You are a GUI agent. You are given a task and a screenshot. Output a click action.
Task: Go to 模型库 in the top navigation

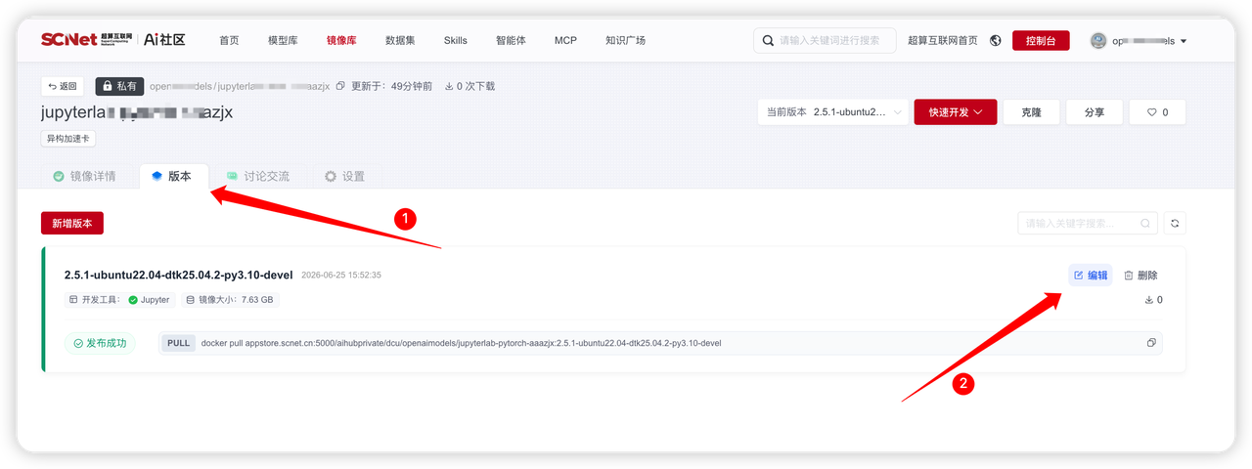point(283,41)
